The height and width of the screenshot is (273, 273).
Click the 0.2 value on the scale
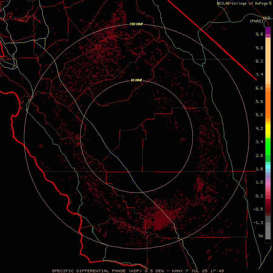(x=259, y=196)
